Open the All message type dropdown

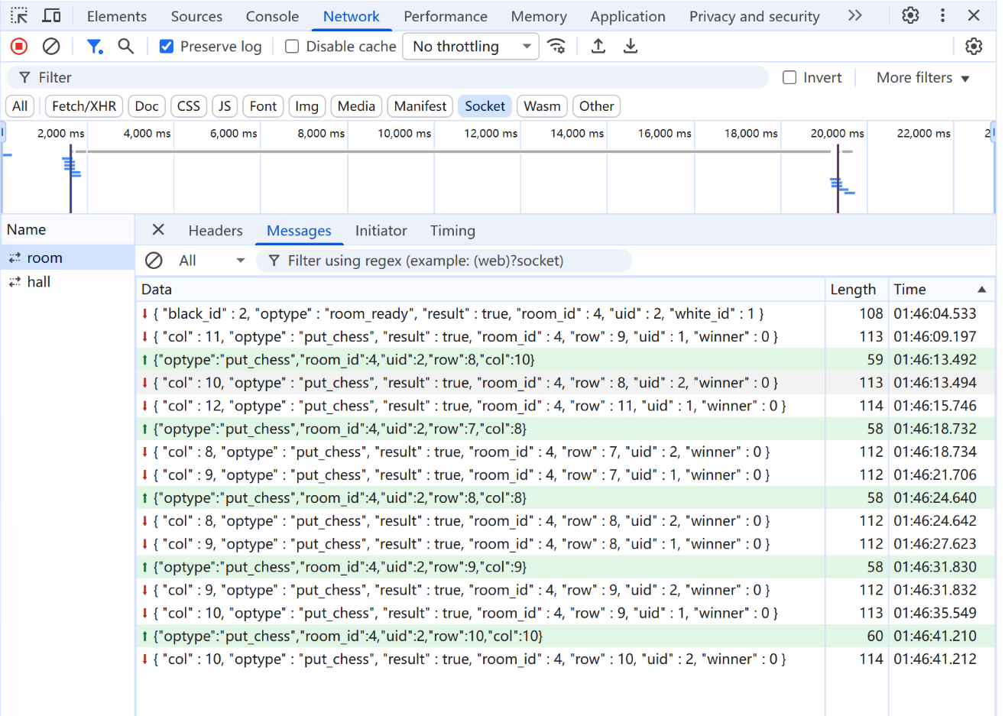pos(212,261)
